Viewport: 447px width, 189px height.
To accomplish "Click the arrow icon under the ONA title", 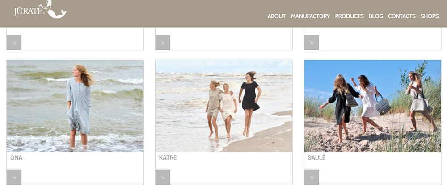I will [x=14, y=177].
